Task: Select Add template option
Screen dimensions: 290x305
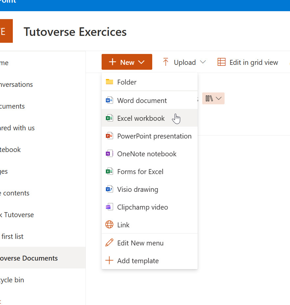Action: tap(150, 261)
